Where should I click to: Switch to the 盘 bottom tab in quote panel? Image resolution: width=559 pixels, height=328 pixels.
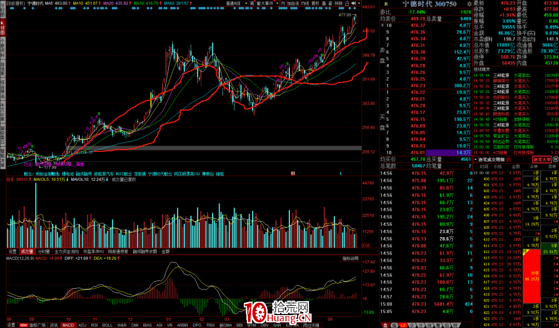(386, 325)
